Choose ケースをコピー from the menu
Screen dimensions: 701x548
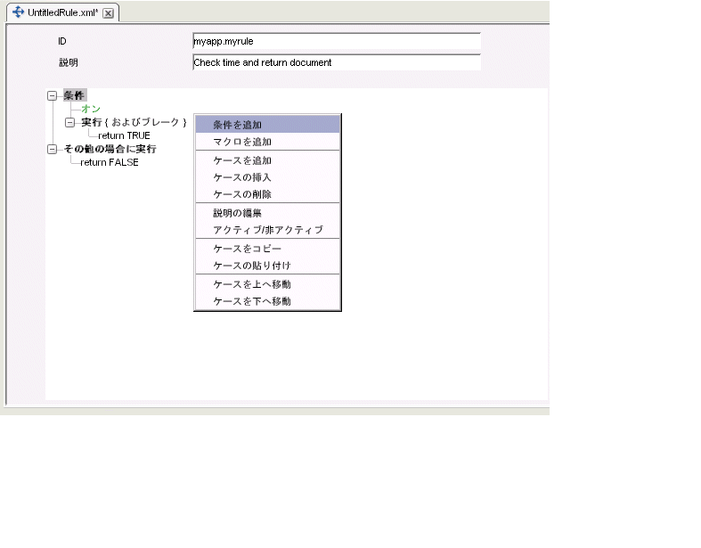tap(267, 249)
